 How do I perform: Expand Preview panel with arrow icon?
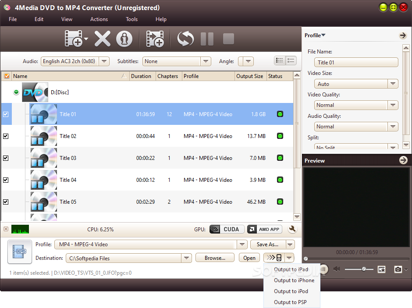403,160
